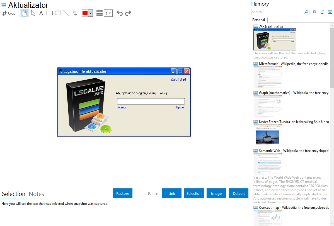Open the line width 4 dropdown
Image resolution: width=334 pixels, height=226 pixels.
108,13
